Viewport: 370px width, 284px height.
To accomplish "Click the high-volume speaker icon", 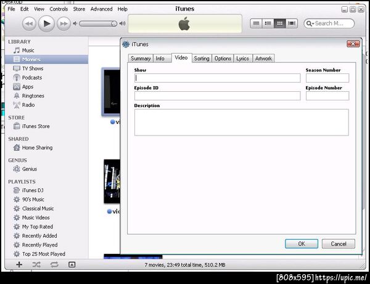I will 122,23.
